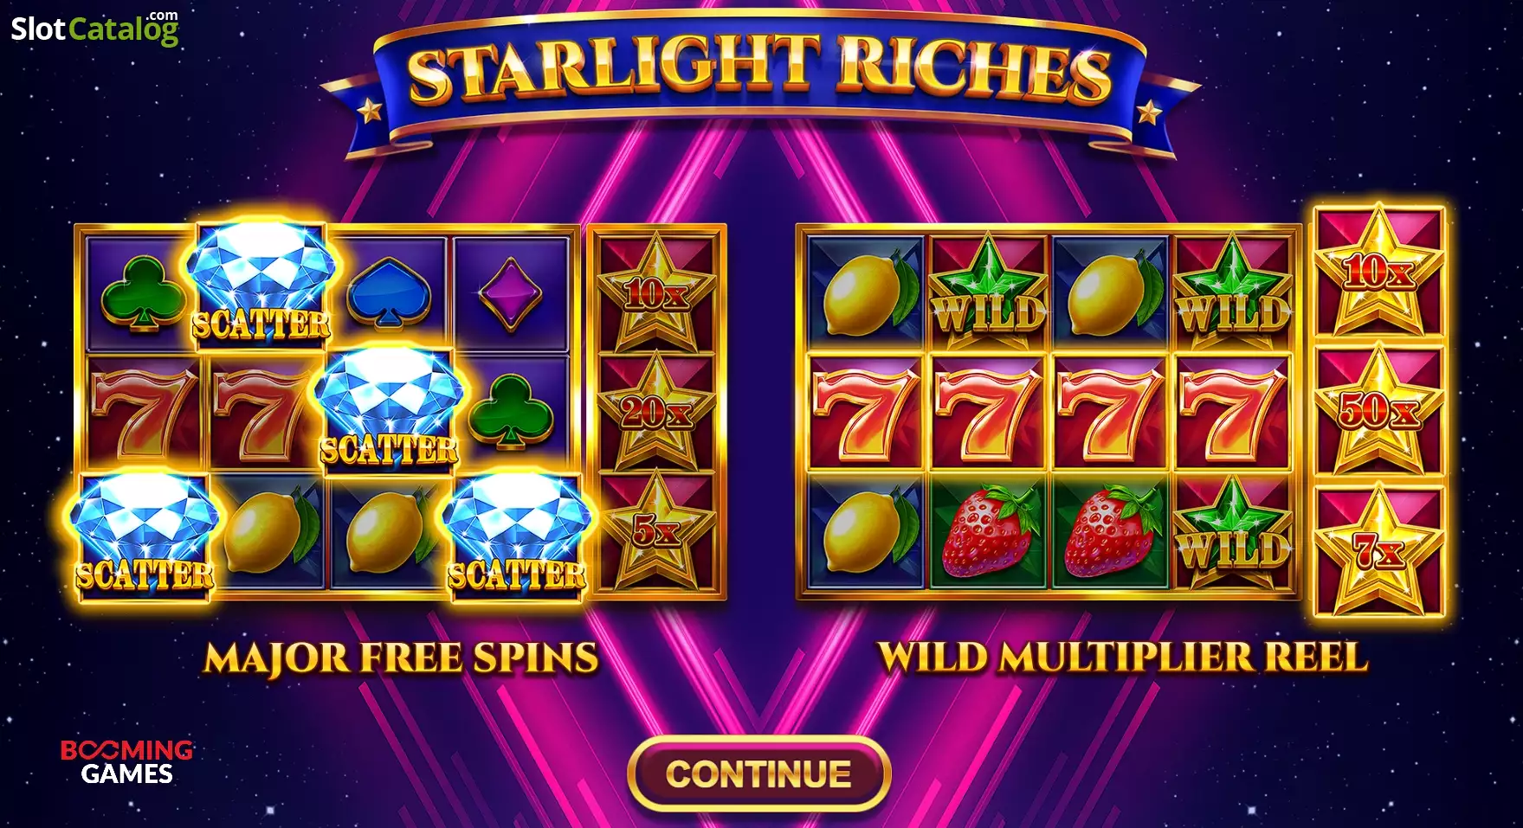Click the purple diamond suit symbol
This screenshot has height=828, width=1523.
pos(510,294)
